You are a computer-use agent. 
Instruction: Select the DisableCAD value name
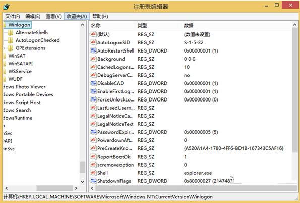point(110,83)
